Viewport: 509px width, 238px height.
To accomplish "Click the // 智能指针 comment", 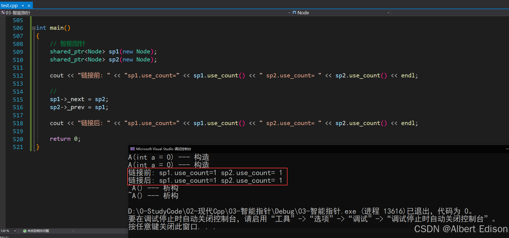I will pyautogui.click(x=68, y=44).
